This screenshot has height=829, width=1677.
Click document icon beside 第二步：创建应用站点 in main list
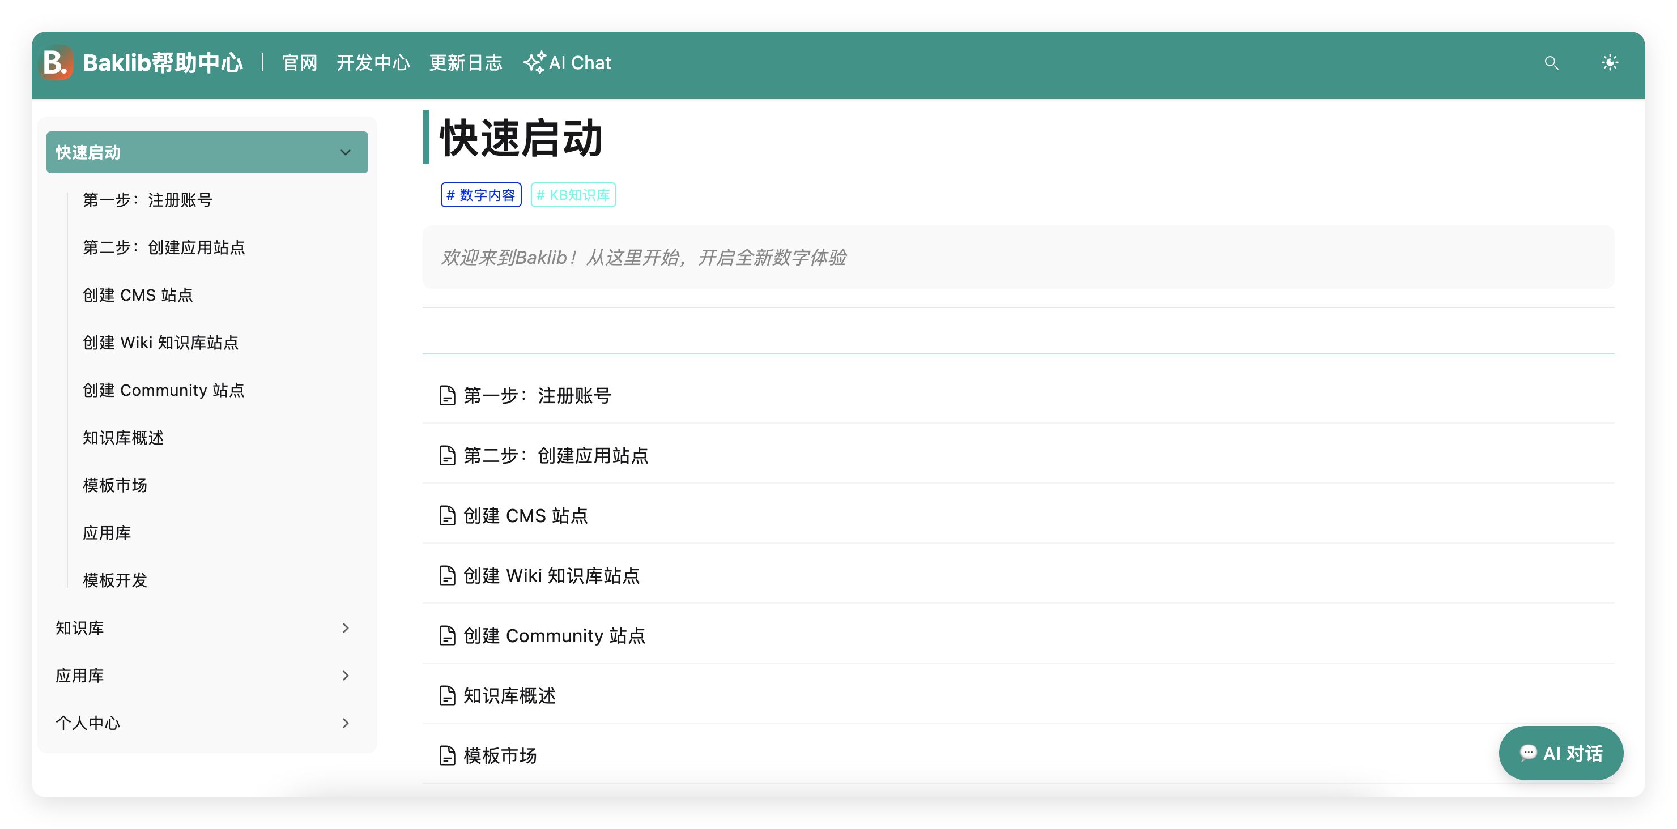pos(447,455)
